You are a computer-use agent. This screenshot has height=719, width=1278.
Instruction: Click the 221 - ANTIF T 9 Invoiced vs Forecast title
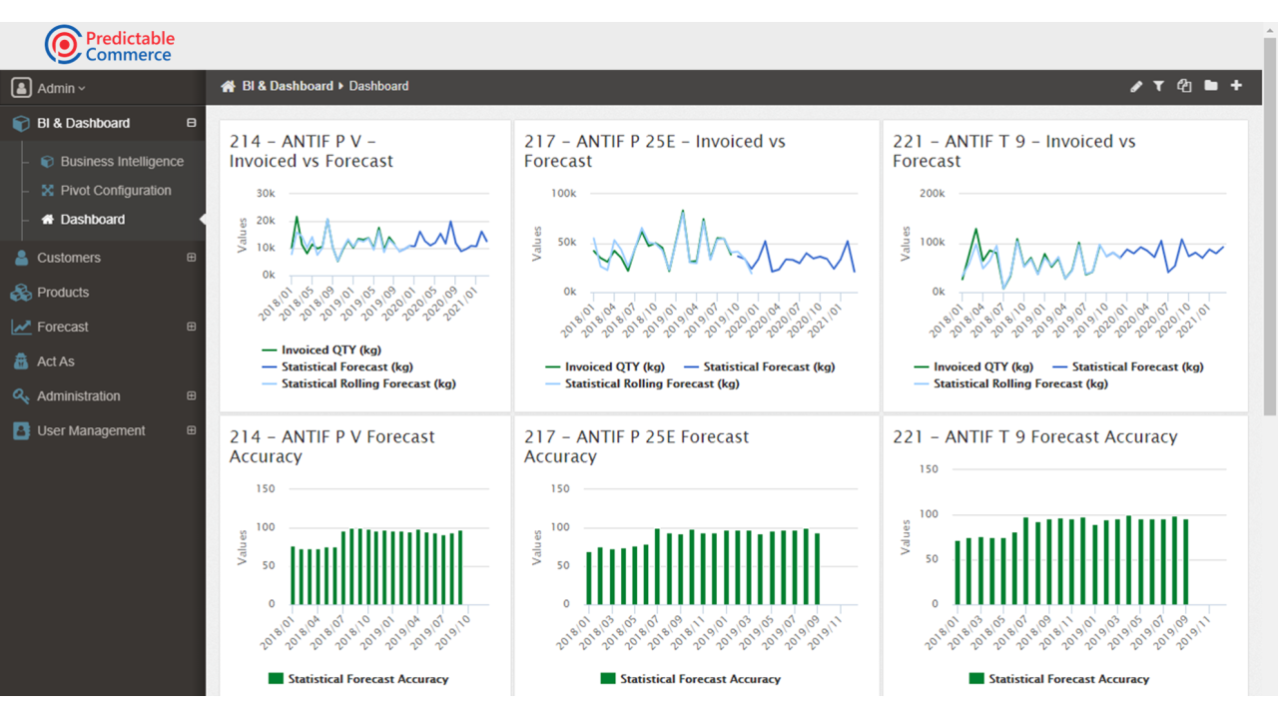point(1014,151)
